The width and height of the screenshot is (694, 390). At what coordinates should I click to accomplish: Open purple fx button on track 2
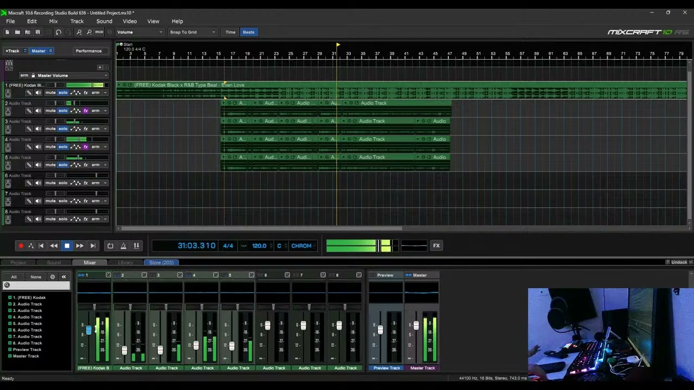click(86, 110)
